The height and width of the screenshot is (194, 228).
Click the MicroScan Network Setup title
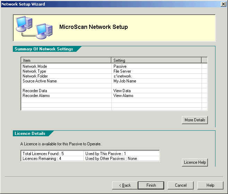94,27
